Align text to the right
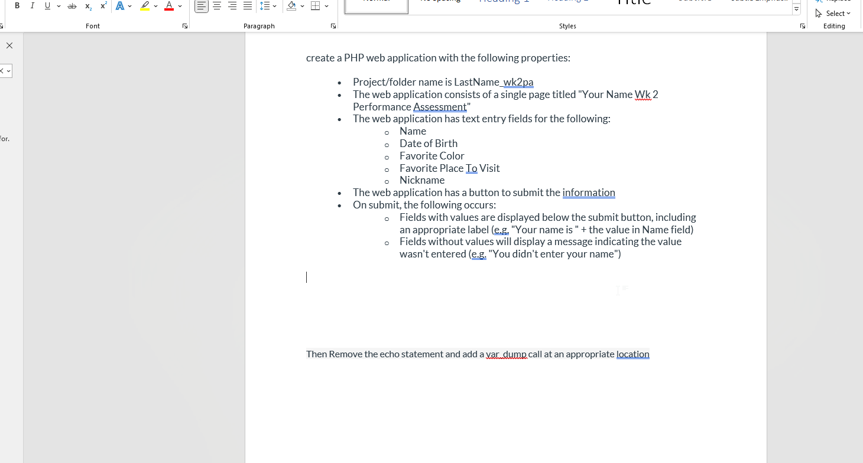863x463 pixels. click(232, 6)
